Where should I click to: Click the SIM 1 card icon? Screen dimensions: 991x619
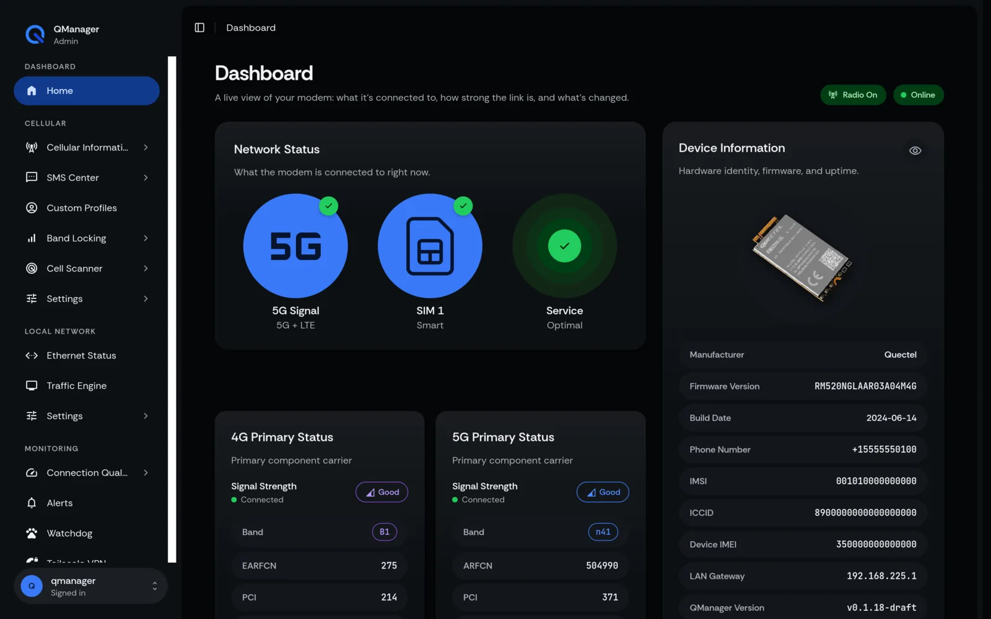430,246
